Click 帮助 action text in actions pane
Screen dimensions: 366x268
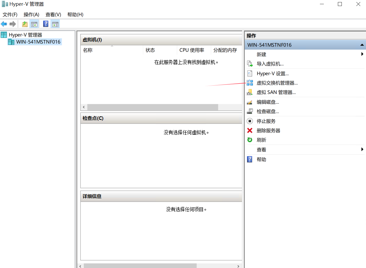[261, 159]
